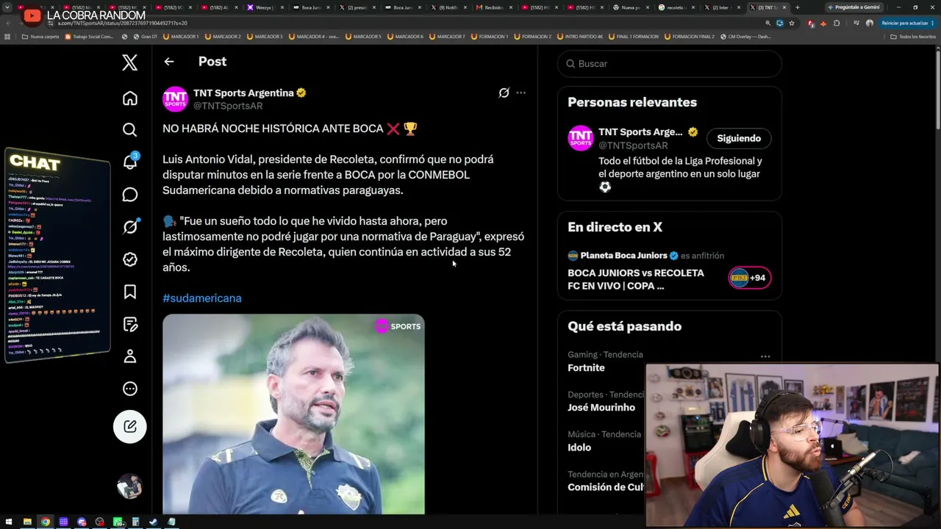The width and height of the screenshot is (941, 529).
Task: Open the post's three-dot more menu
Action: 520,93
